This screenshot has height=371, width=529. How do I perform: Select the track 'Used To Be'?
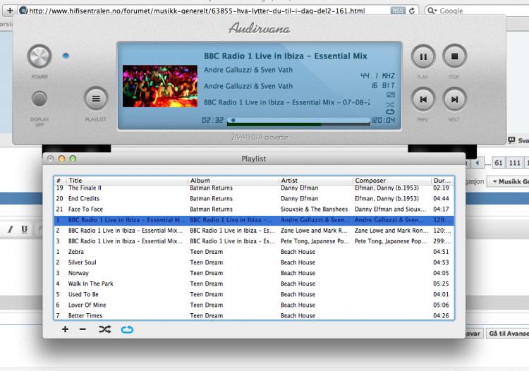point(254,294)
